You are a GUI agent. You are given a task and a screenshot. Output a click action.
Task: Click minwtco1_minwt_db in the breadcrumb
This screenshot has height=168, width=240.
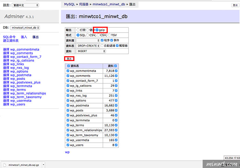point(109,4)
